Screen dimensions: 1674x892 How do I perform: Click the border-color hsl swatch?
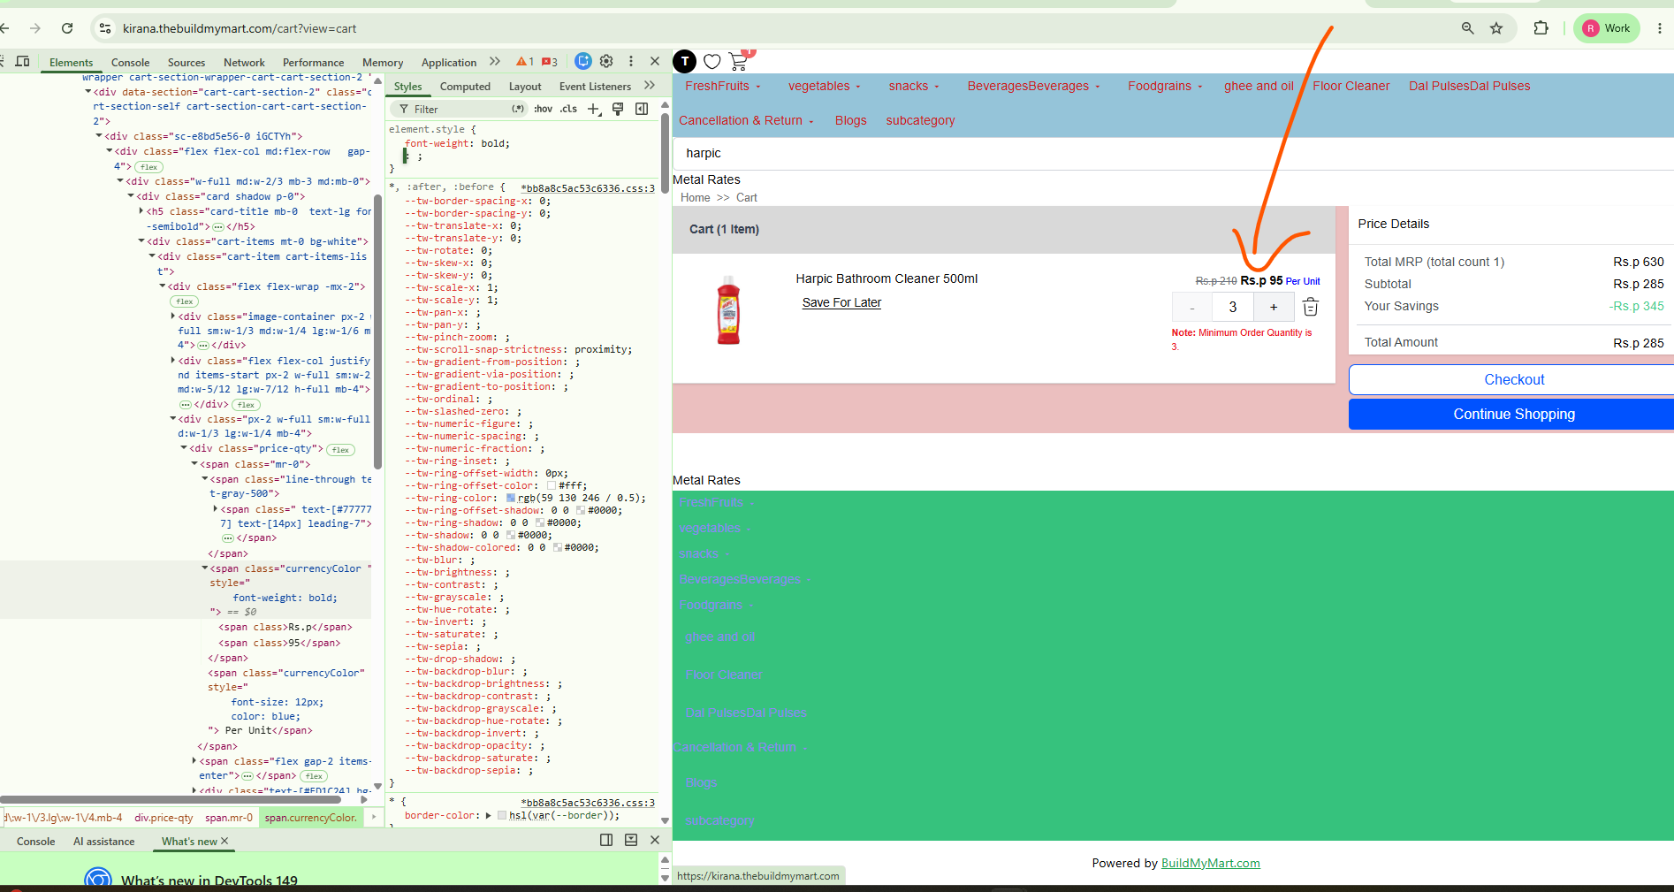click(502, 815)
